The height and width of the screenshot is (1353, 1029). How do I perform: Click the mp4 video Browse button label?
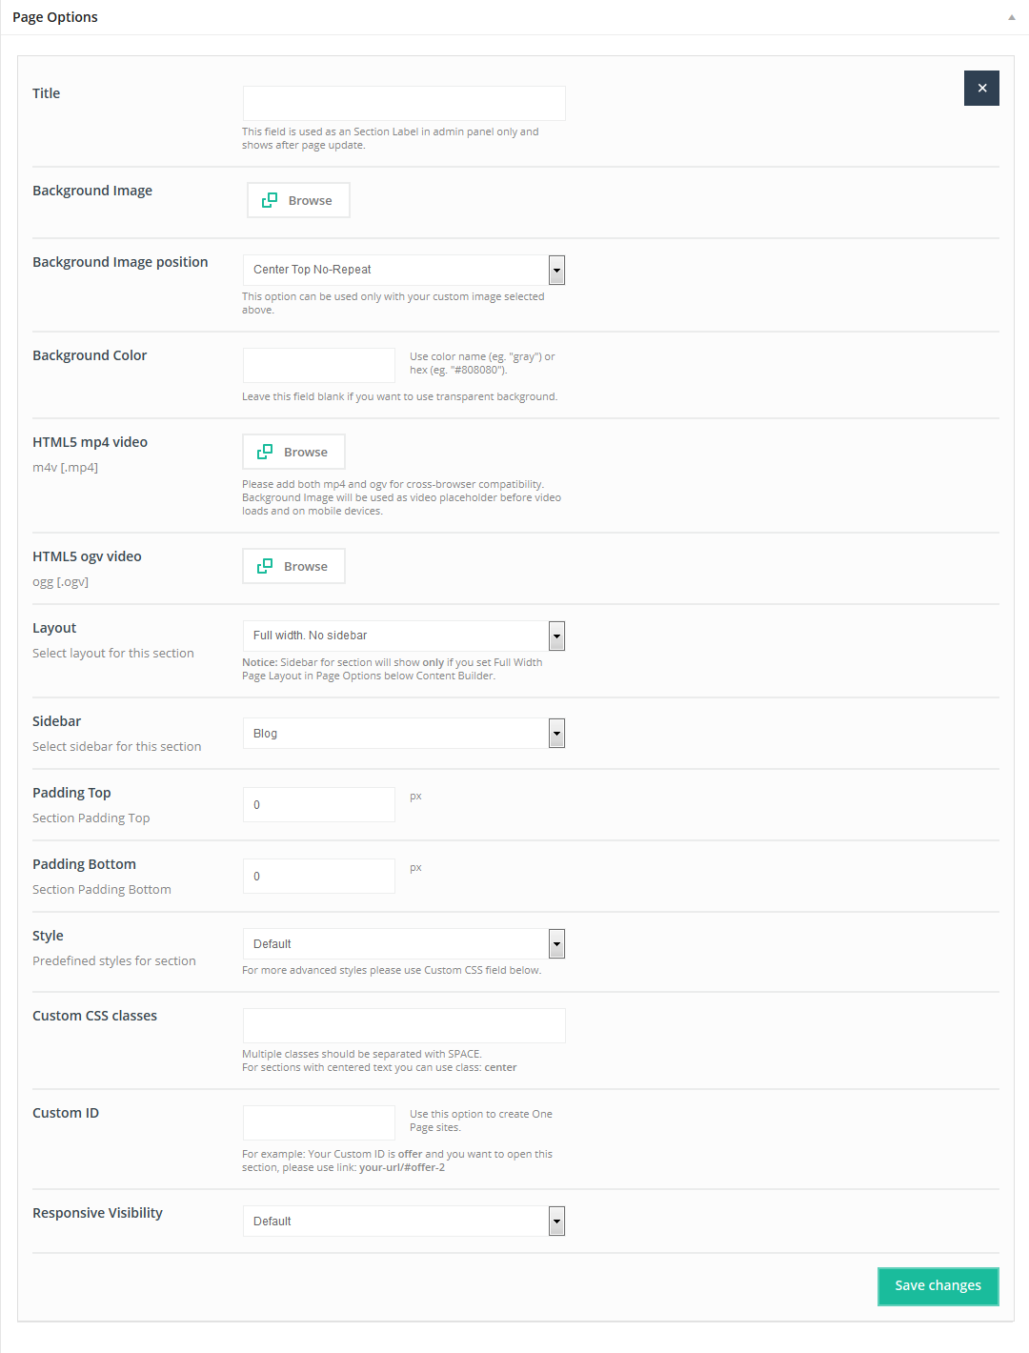pos(306,453)
